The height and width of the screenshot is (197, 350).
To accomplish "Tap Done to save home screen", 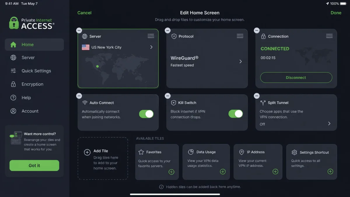I will pos(336,13).
